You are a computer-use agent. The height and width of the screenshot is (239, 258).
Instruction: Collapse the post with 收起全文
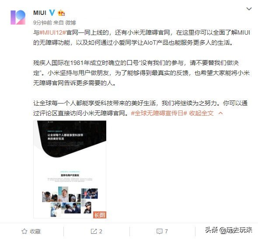tap(201, 113)
